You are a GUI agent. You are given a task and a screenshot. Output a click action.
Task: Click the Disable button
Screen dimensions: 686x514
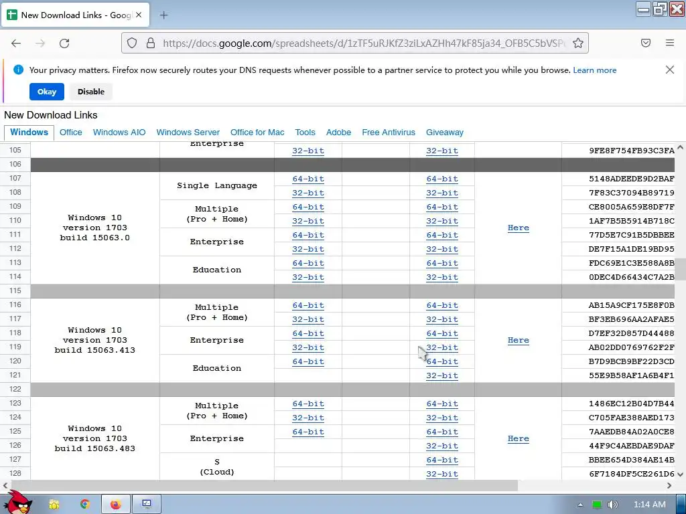tap(91, 92)
